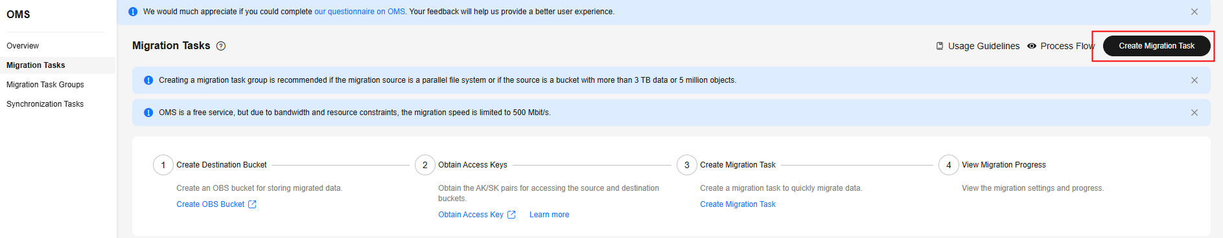Image resolution: width=1223 pixels, height=238 pixels.
Task: Click the Process Flow eye icon
Action: [1032, 46]
